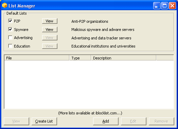
Task: Click the Edit button
Action: (x=133, y=121)
